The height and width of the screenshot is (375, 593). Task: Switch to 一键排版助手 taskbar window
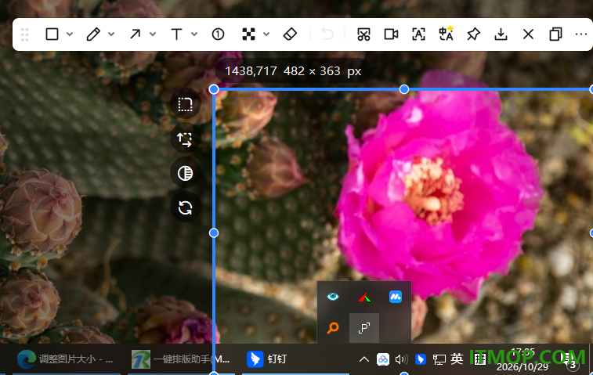click(180, 359)
